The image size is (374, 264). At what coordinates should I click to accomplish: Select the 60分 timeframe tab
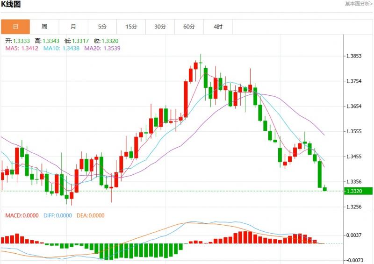tap(189, 27)
